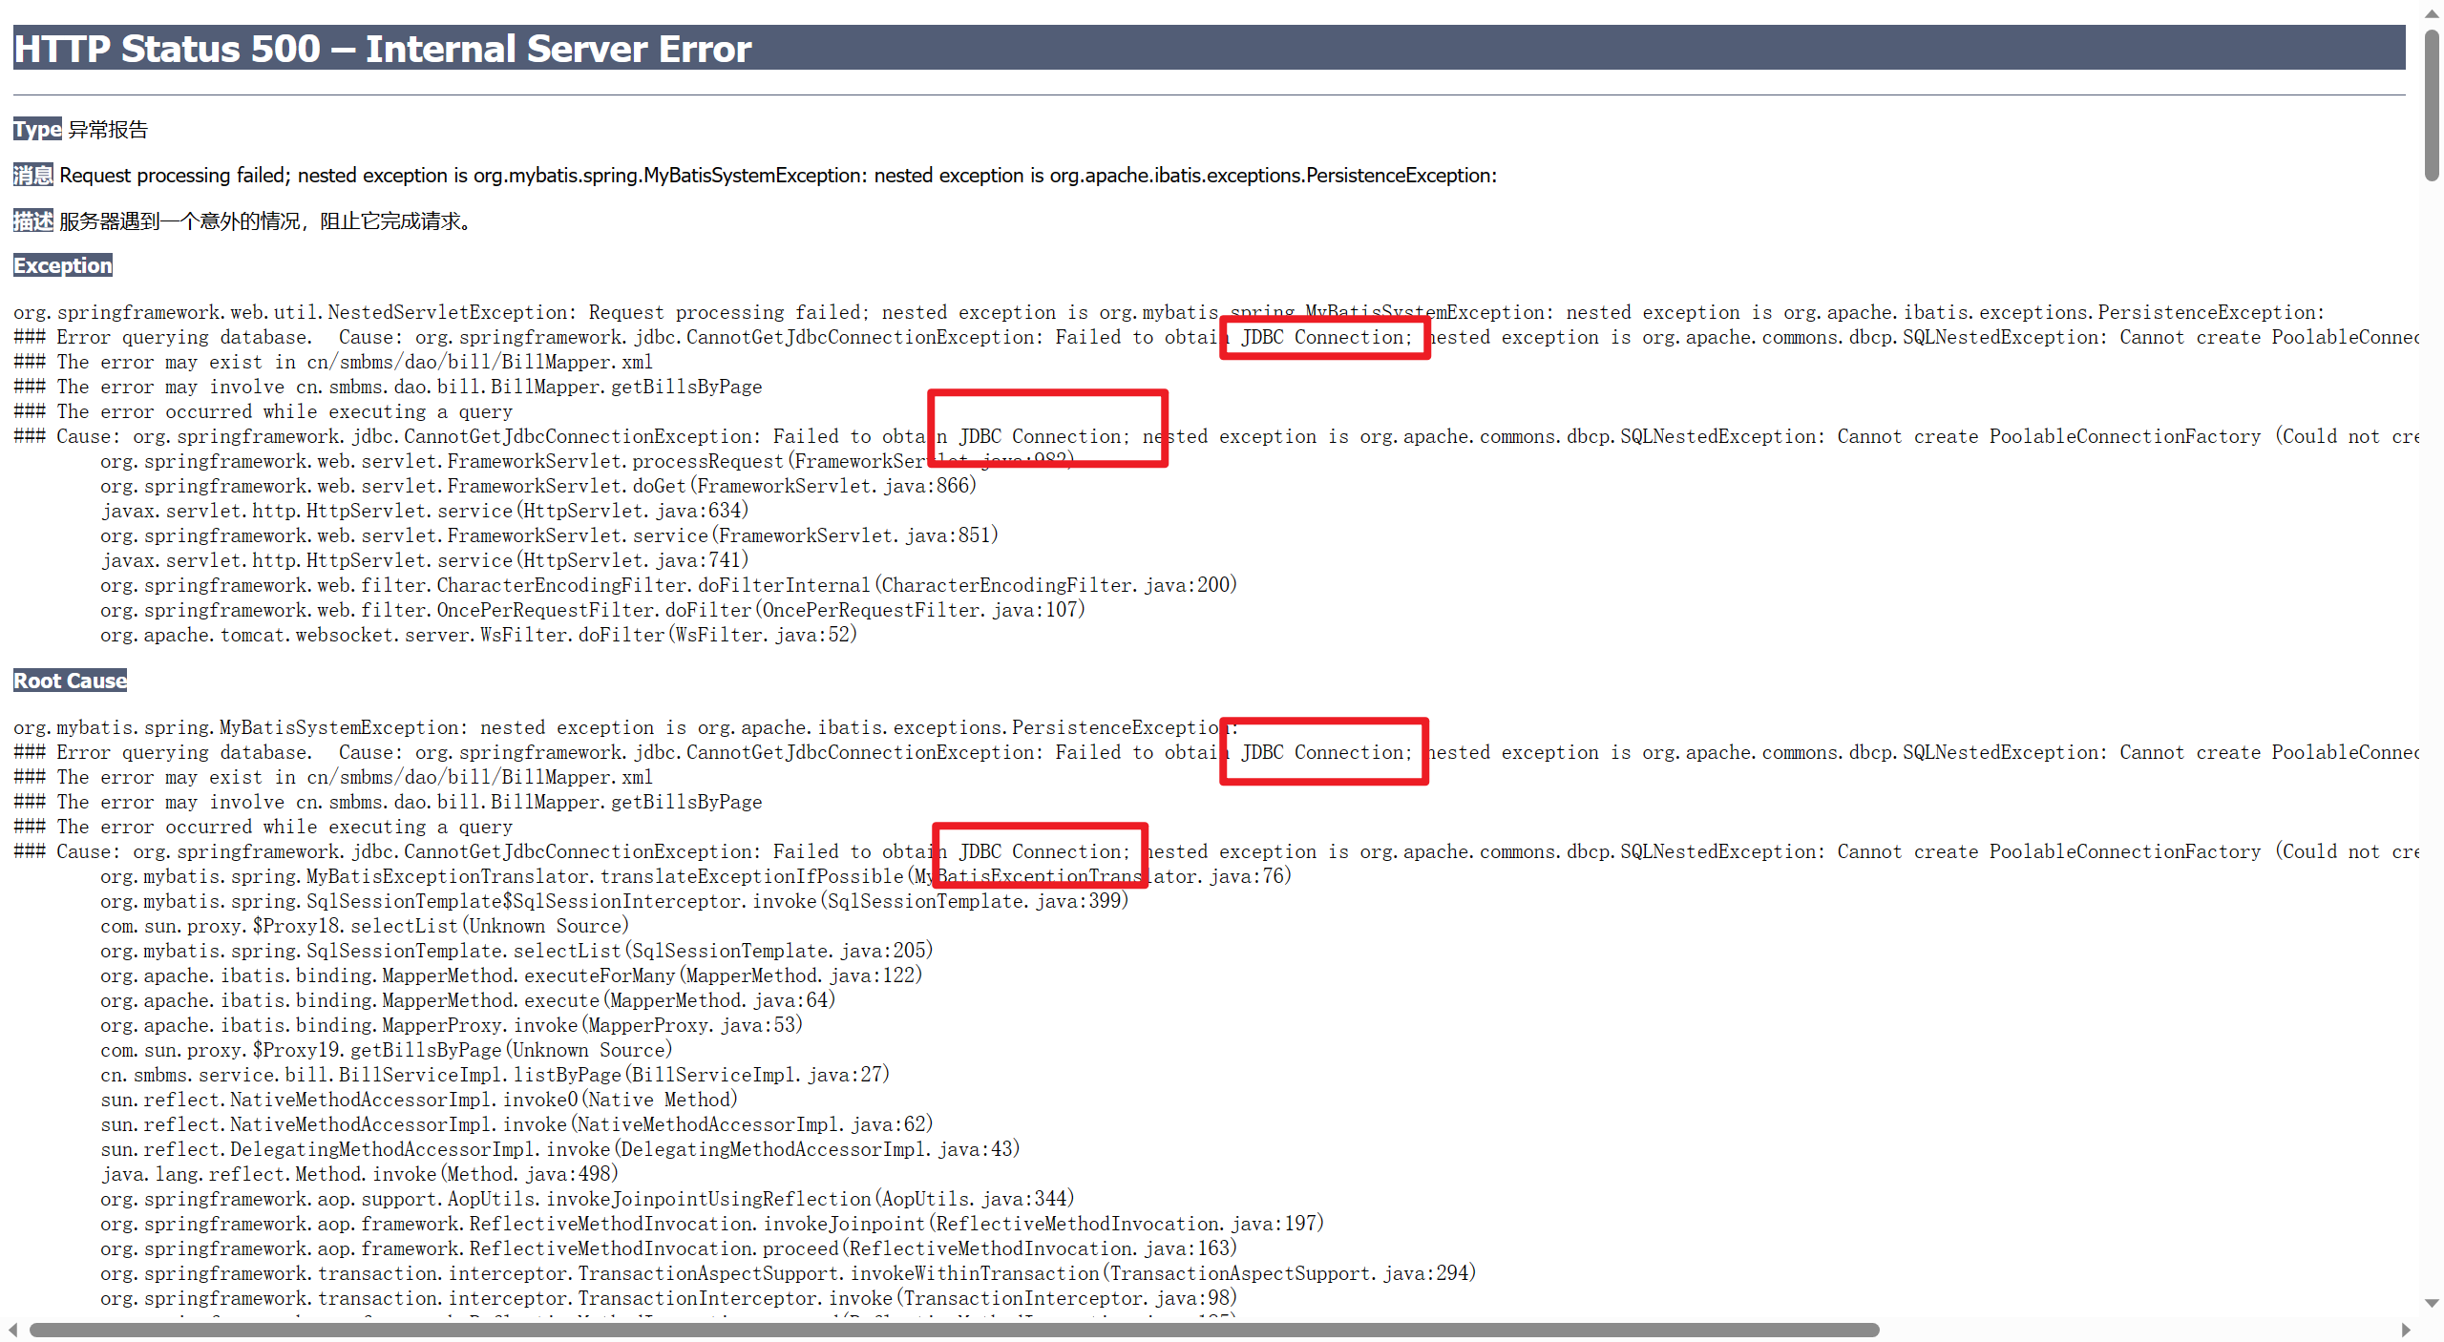The width and height of the screenshot is (2444, 1342).
Task: Click the Root Cause section heading
Action: coord(70,681)
